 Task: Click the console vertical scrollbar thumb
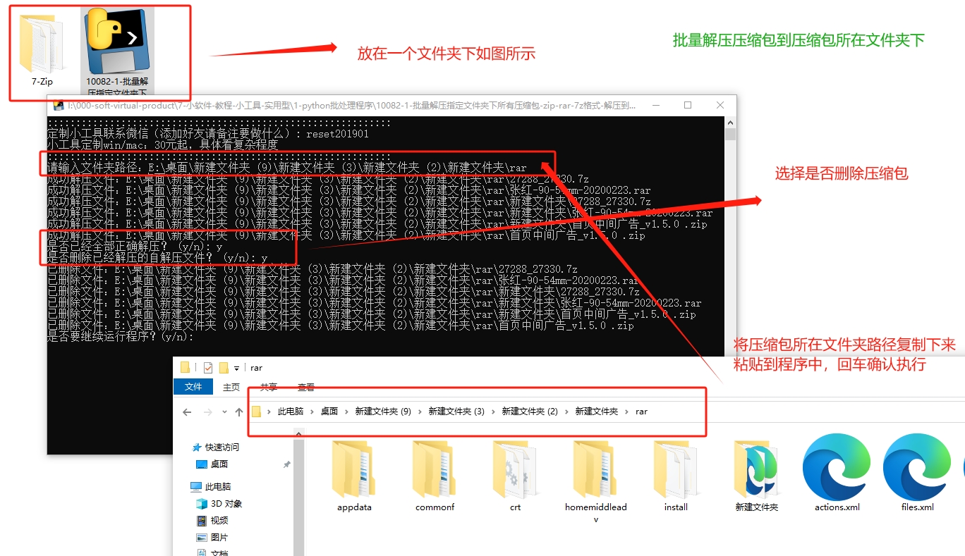click(x=731, y=135)
